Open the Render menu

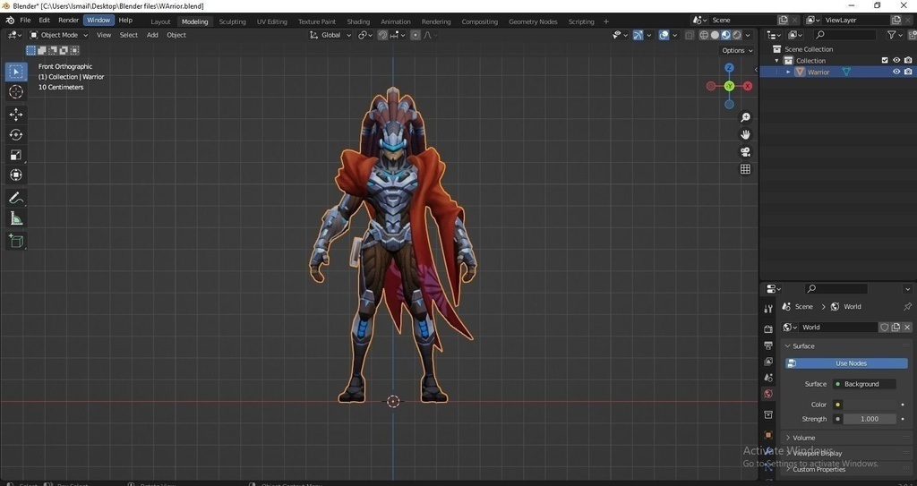[x=68, y=20]
